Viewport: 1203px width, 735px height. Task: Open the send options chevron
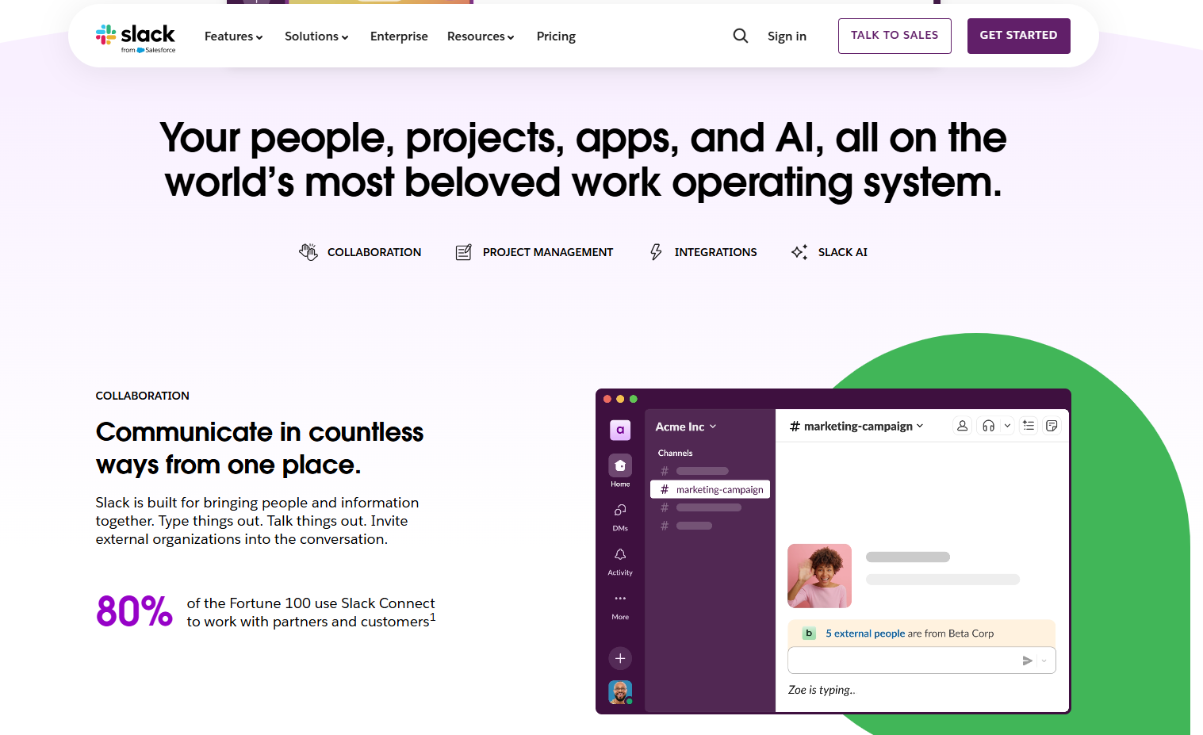click(x=1044, y=660)
